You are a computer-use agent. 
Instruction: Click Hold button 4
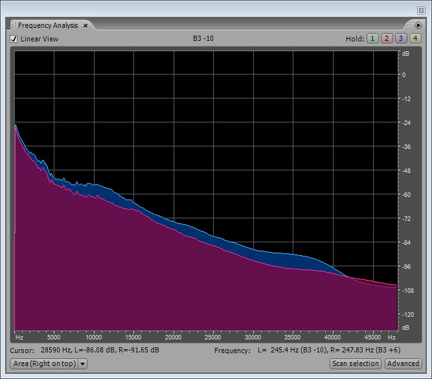(415, 38)
